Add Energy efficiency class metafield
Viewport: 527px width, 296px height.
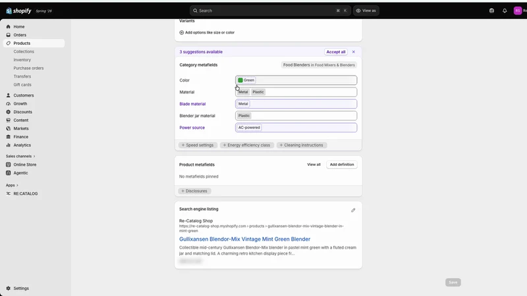[246, 145]
